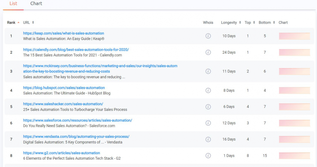Click rank 6 row chart thumbnail
This screenshot has height=167, width=317.
294,123
